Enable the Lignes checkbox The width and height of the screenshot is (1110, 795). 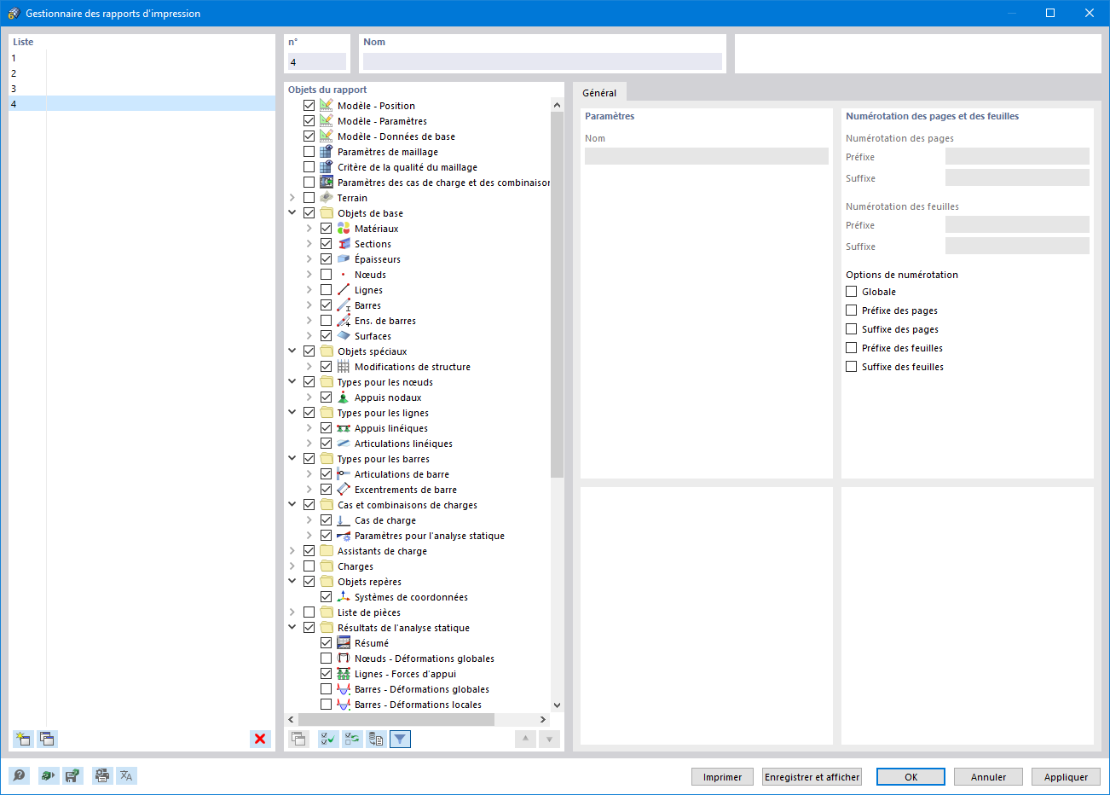tap(327, 290)
